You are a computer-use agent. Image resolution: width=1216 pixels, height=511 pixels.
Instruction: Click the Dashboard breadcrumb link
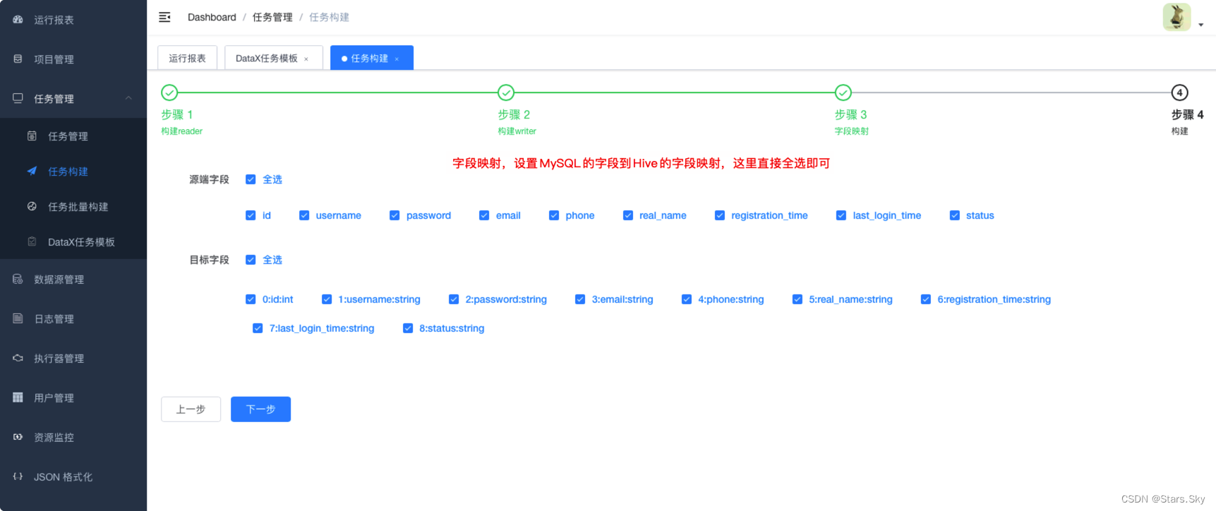tap(212, 17)
